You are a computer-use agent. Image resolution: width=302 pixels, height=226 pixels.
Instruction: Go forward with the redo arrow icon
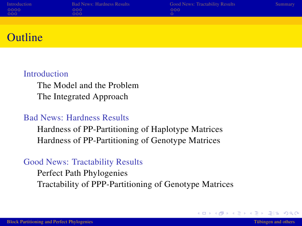coord(297,213)
